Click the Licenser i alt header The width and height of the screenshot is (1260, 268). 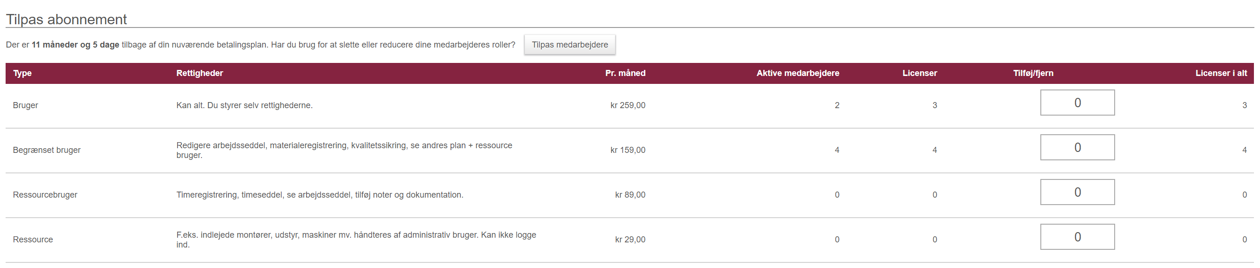click(x=1221, y=73)
